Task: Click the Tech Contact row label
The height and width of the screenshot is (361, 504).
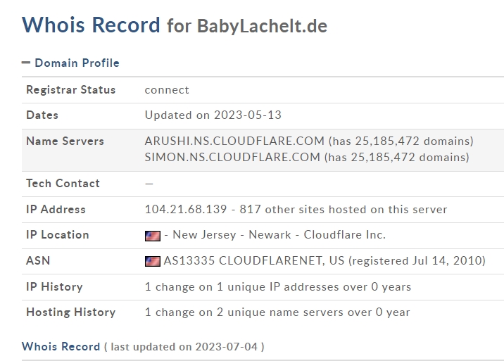Action: [x=63, y=183]
